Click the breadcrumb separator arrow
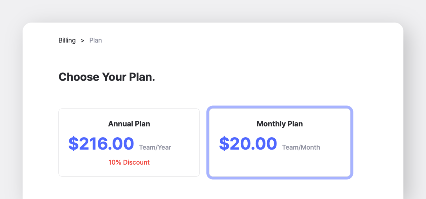426x199 pixels. point(82,41)
